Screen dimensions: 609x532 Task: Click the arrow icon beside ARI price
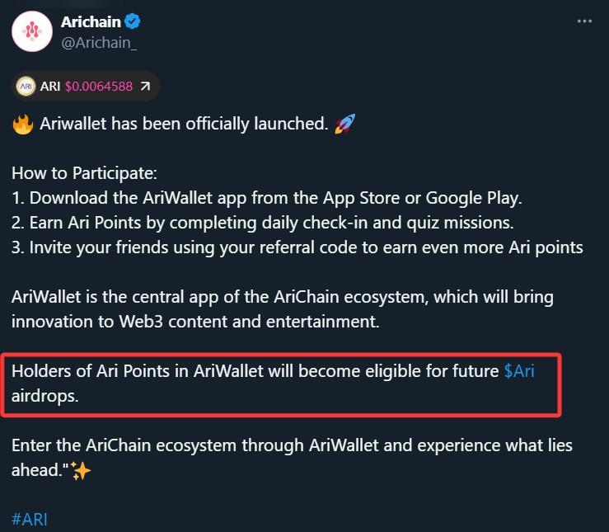(145, 86)
